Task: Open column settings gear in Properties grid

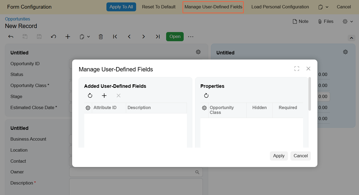Action: coord(204,108)
